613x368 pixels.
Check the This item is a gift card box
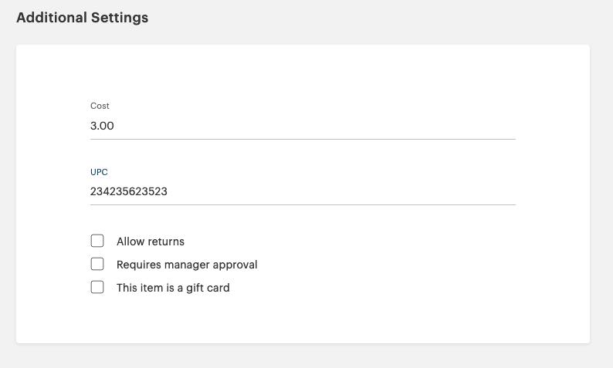click(97, 288)
